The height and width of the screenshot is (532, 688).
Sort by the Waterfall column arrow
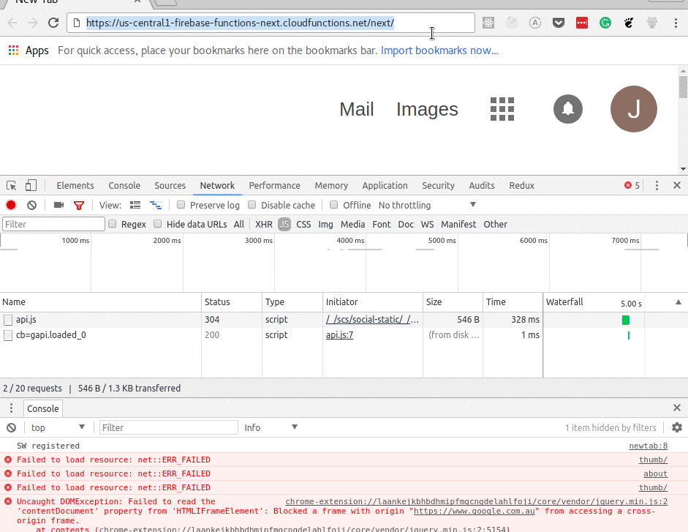tap(678, 301)
